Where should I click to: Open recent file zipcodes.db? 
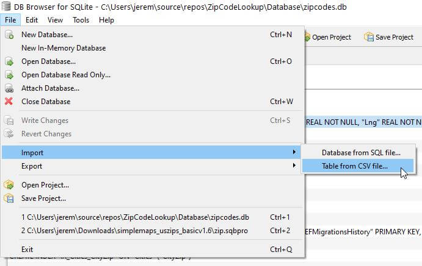click(x=153, y=217)
